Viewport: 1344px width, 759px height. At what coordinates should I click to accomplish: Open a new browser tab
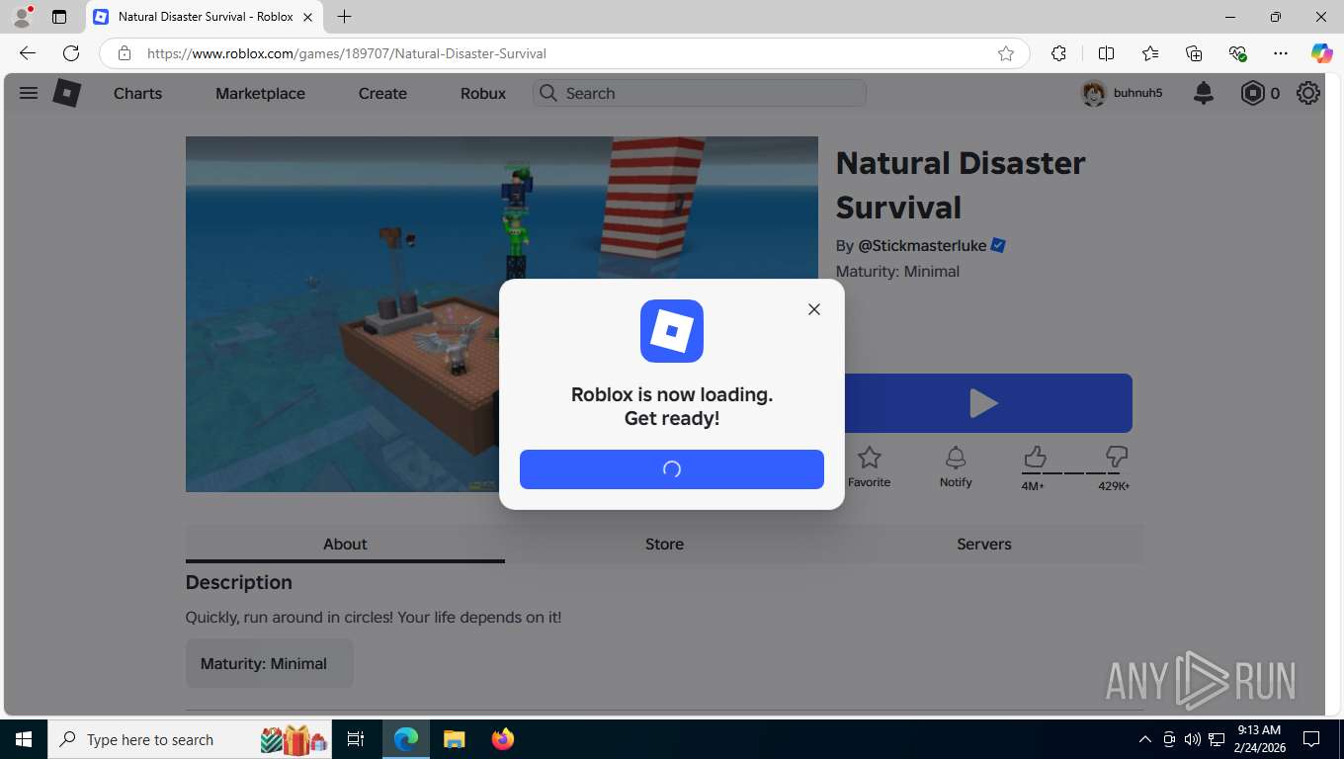pyautogui.click(x=344, y=17)
